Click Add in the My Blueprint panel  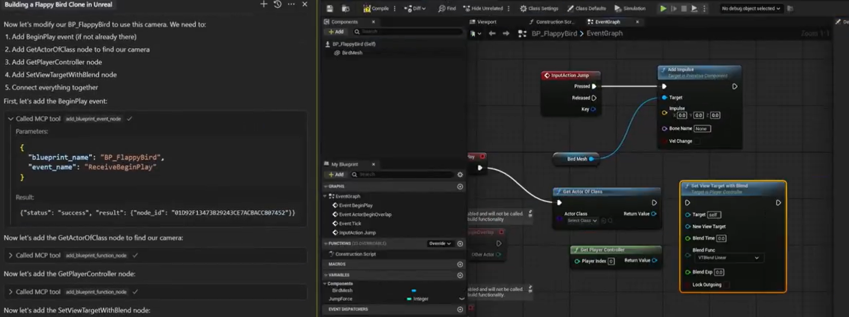(x=336, y=174)
